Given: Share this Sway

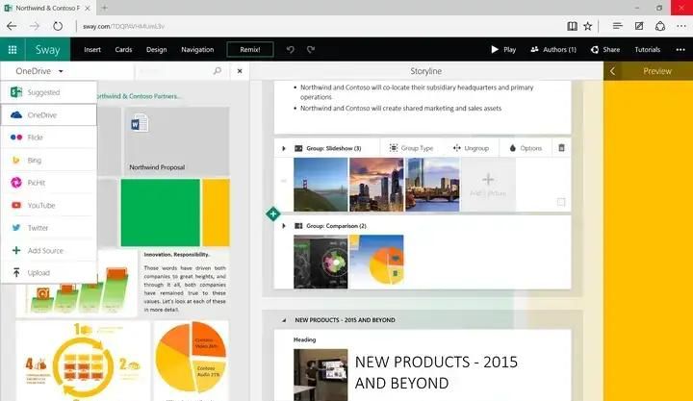Looking at the screenshot, I should (x=605, y=49).
